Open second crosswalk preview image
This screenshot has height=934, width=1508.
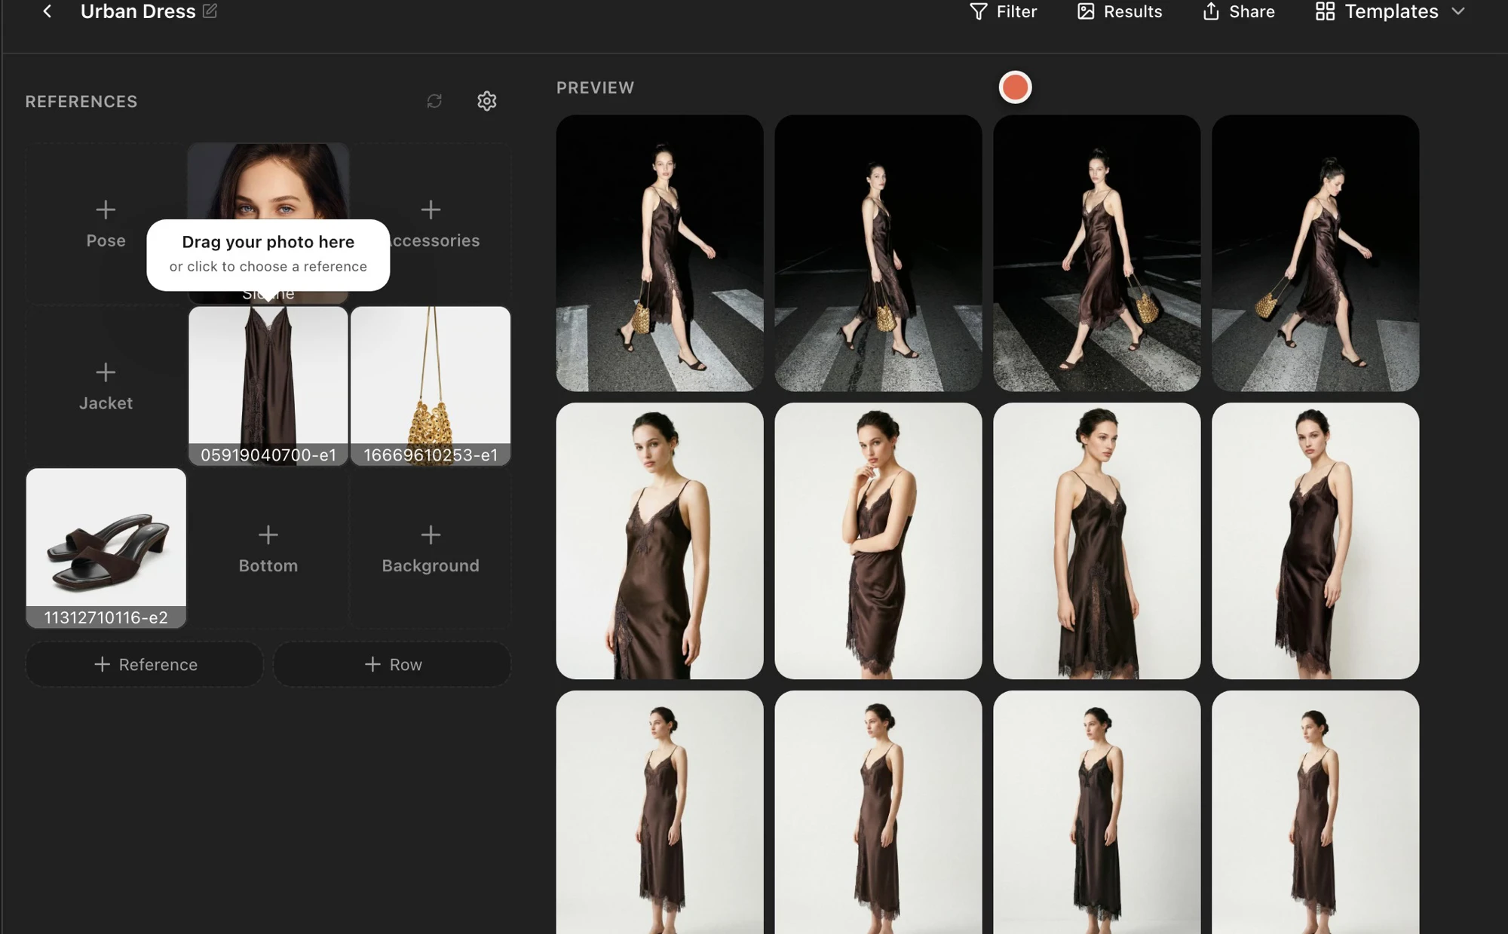tap(878, 253)
